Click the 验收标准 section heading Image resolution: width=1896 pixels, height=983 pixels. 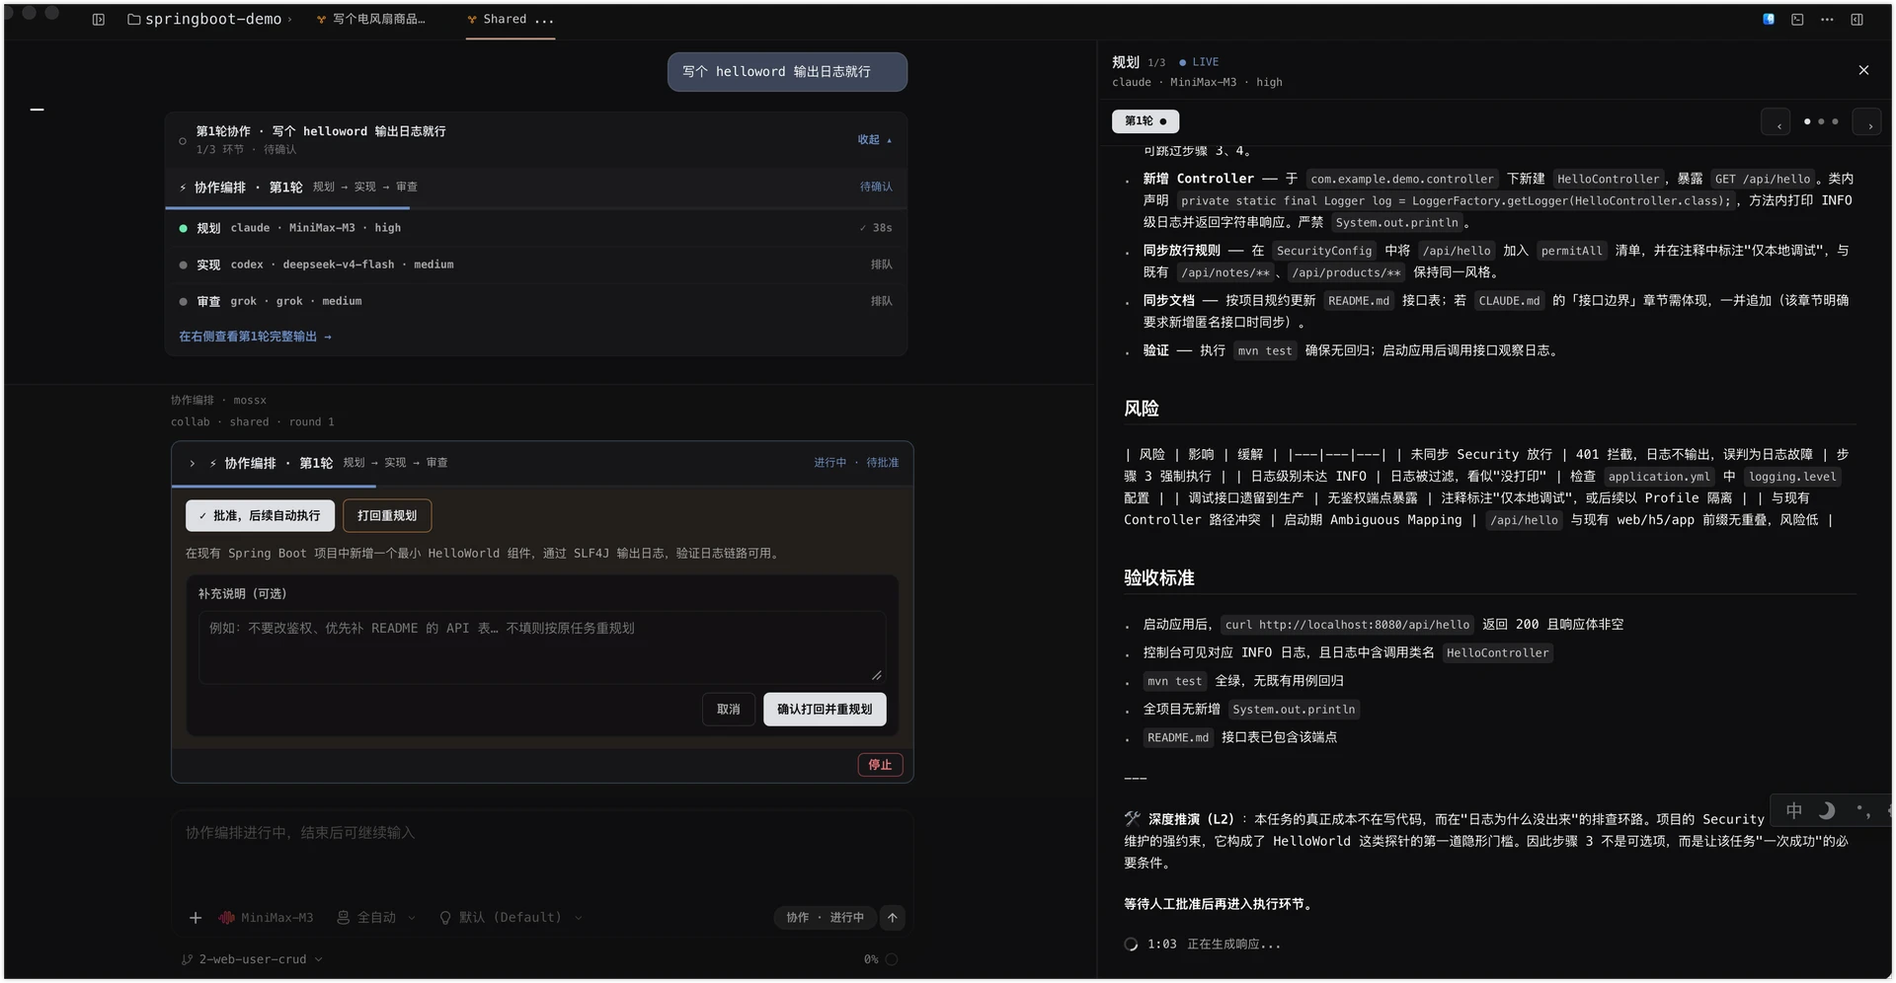tap(1159, 578)
